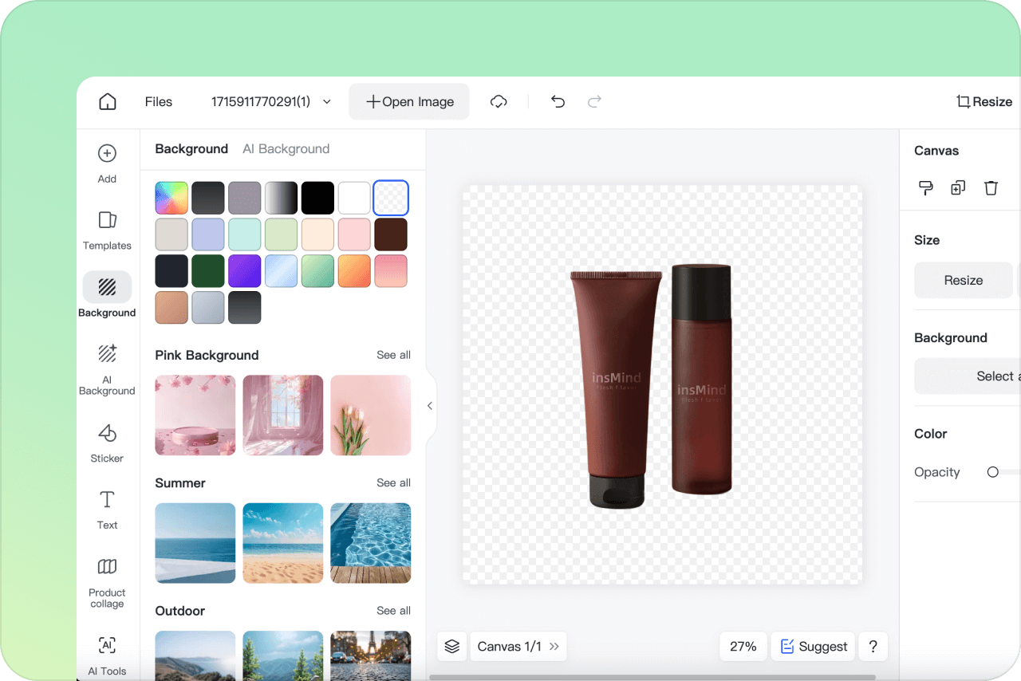Choose the purple gradient swatch
This screenshot has width=1021, height=681.
click(245, 271)
